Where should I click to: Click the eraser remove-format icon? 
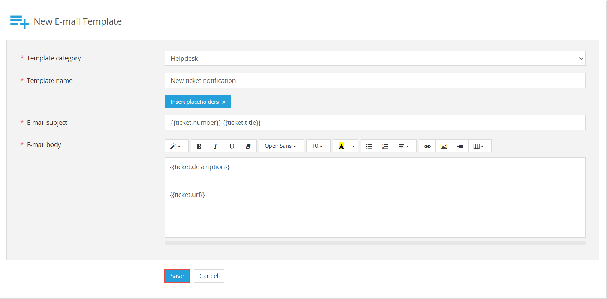(x=248, y=146)
